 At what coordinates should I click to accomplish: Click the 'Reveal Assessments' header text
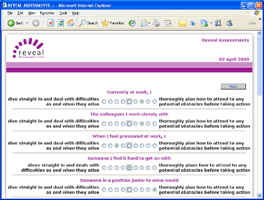point(225,40)
